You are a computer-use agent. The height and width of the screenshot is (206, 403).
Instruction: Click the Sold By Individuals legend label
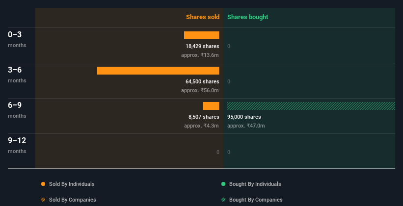pos(72,184)
